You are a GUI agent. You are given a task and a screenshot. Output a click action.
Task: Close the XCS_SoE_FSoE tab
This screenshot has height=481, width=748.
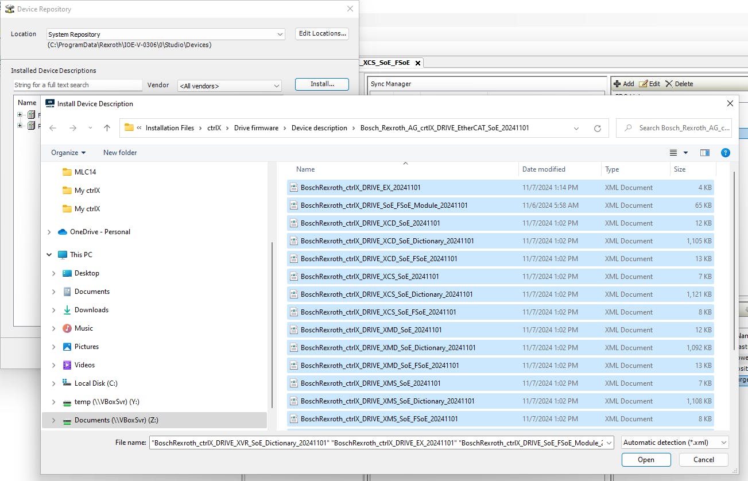pyautogui.click(x=417, y=63)
